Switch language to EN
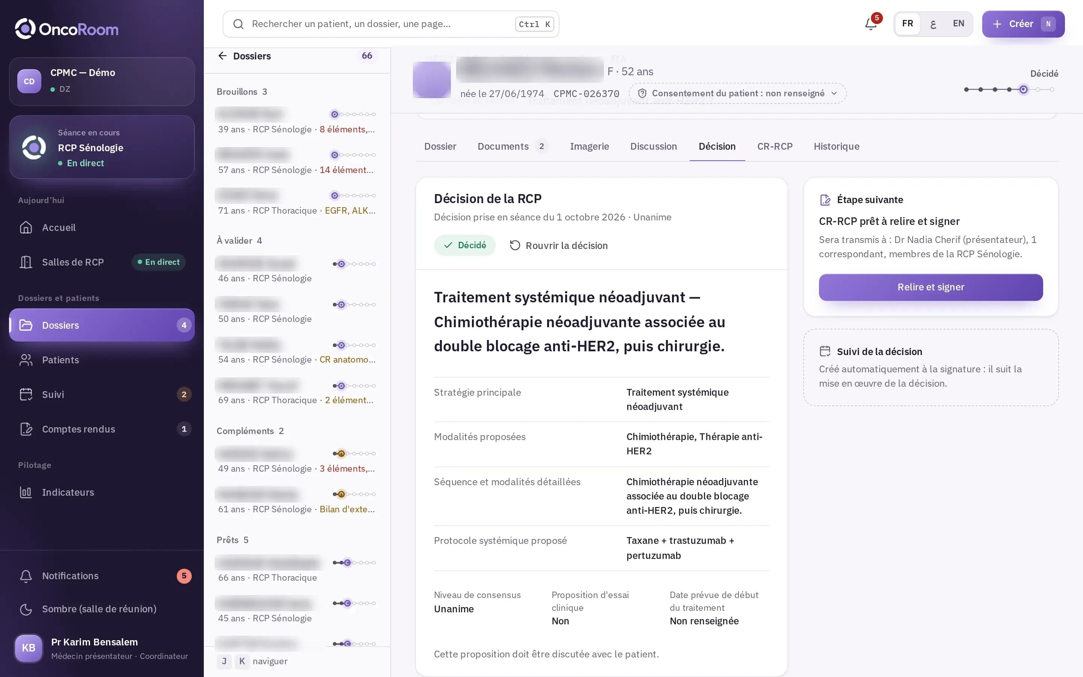This screenshot has width=1083, height=677. click(x=959, y=24)
